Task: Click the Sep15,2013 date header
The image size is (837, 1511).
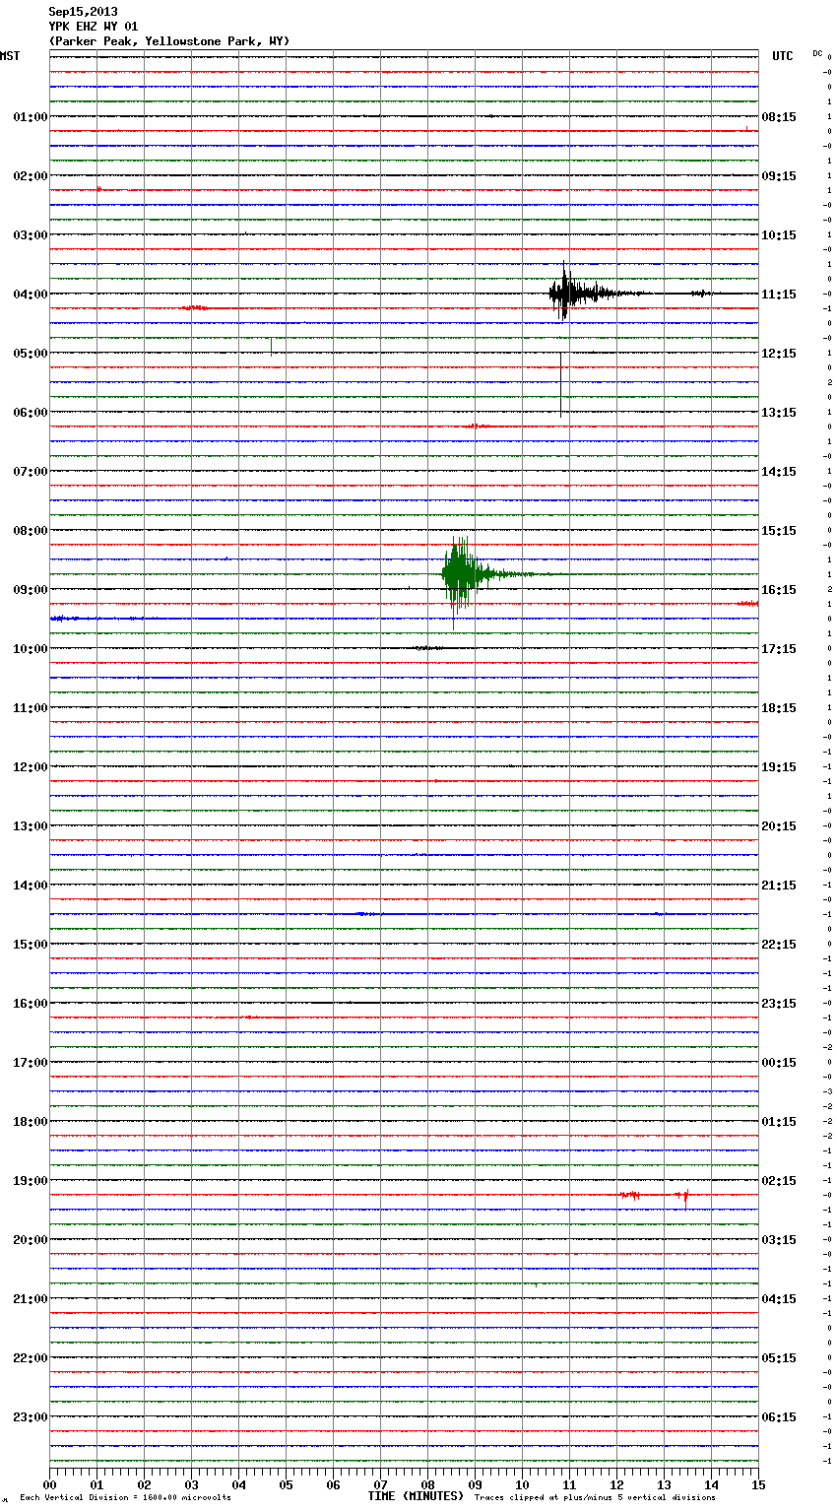Action: 83,12
